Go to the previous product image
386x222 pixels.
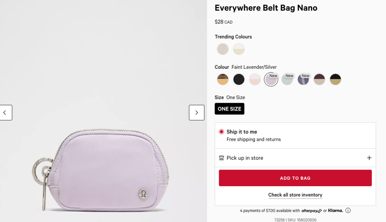6,113
